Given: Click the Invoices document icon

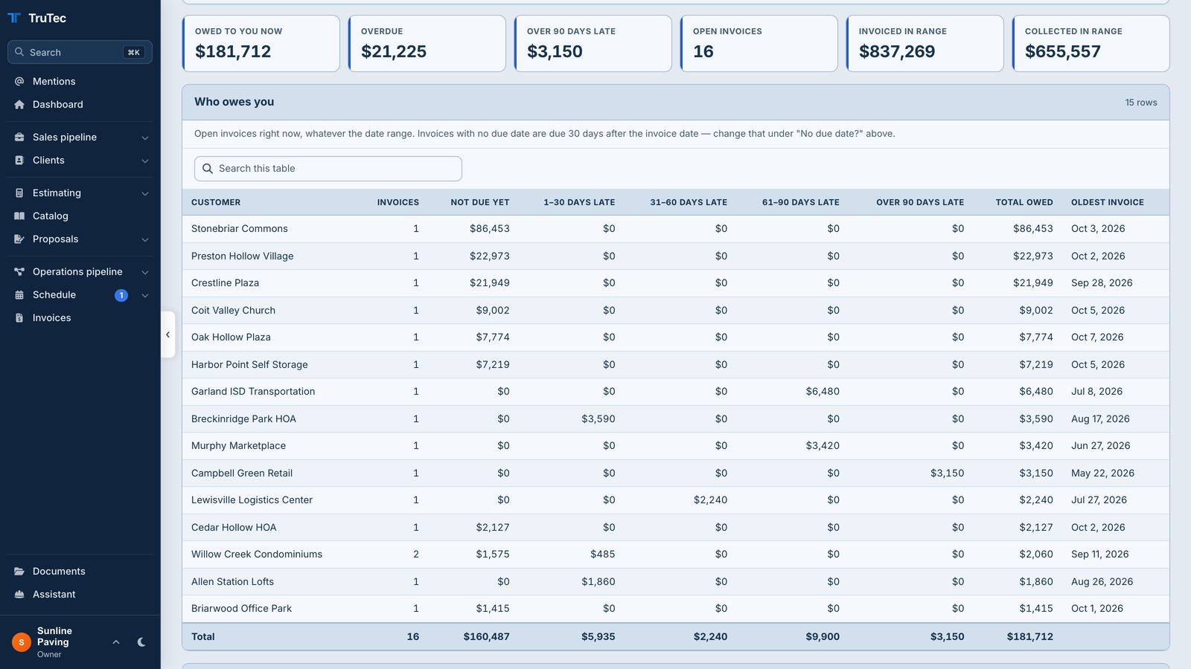Looking at the screenshot, I should [x=19, y=317].
